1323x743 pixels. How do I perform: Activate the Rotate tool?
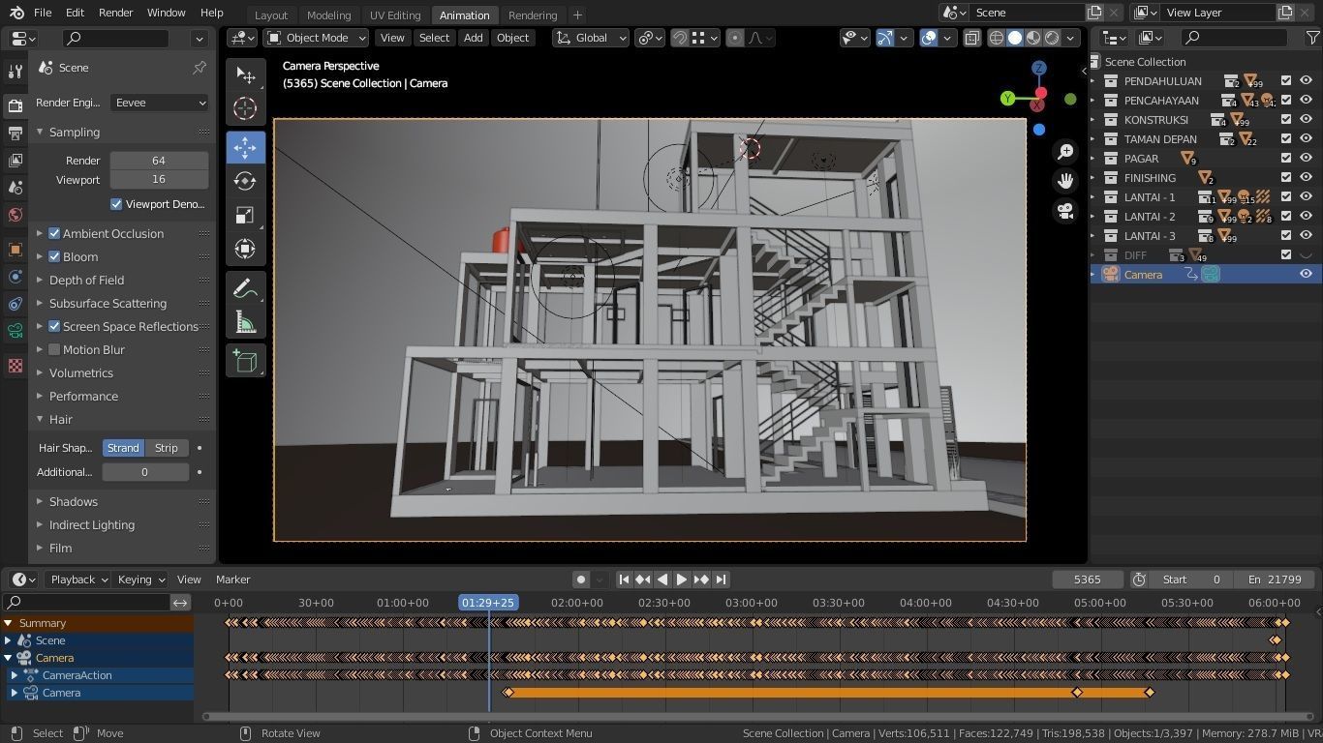245,181
